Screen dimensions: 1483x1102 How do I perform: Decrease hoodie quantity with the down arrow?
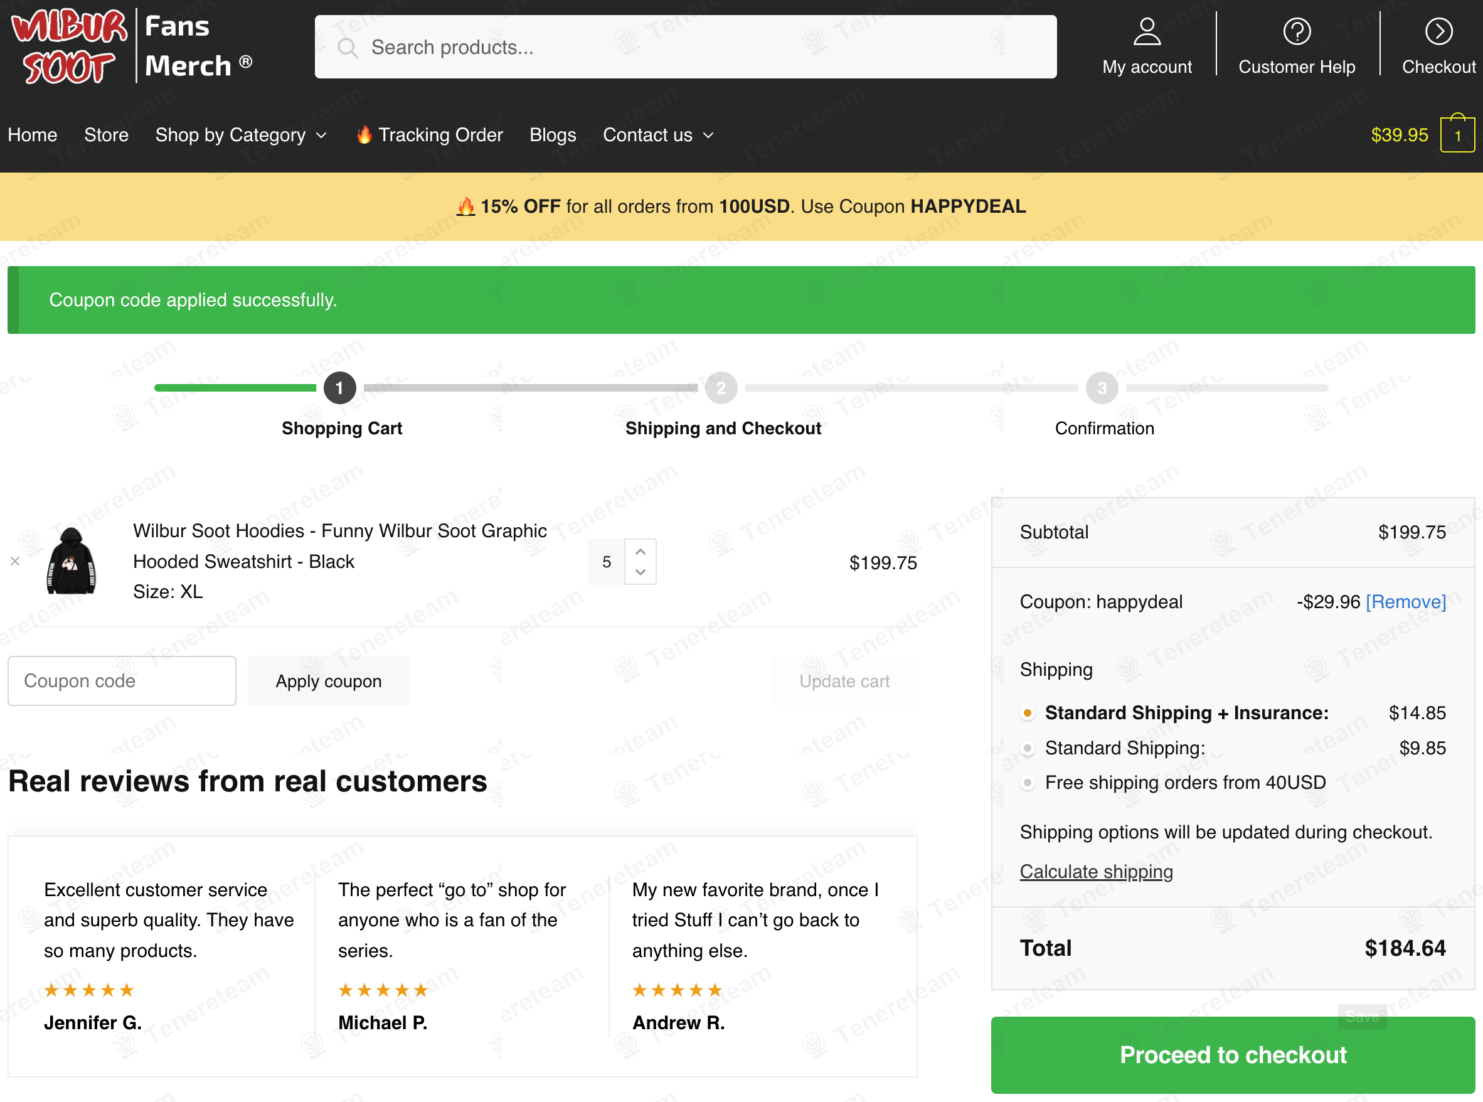coord(640,572)
